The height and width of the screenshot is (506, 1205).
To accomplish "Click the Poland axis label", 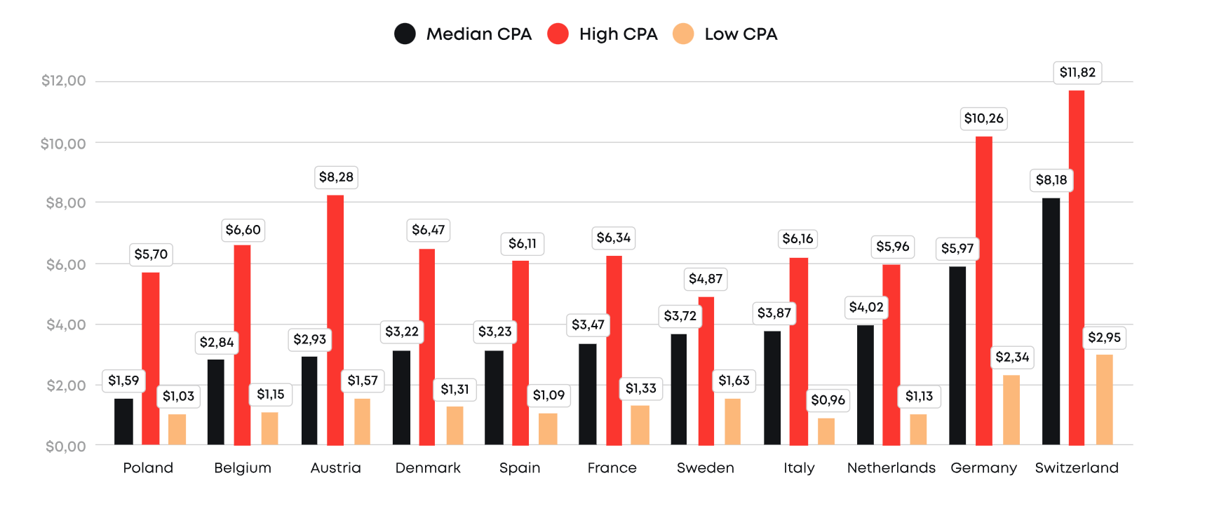I will point(148,467).
